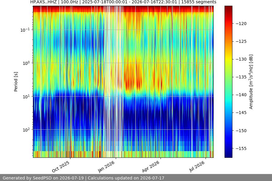Click the 'Generated by SeedPSD' footer text

[x=83, y=178]
